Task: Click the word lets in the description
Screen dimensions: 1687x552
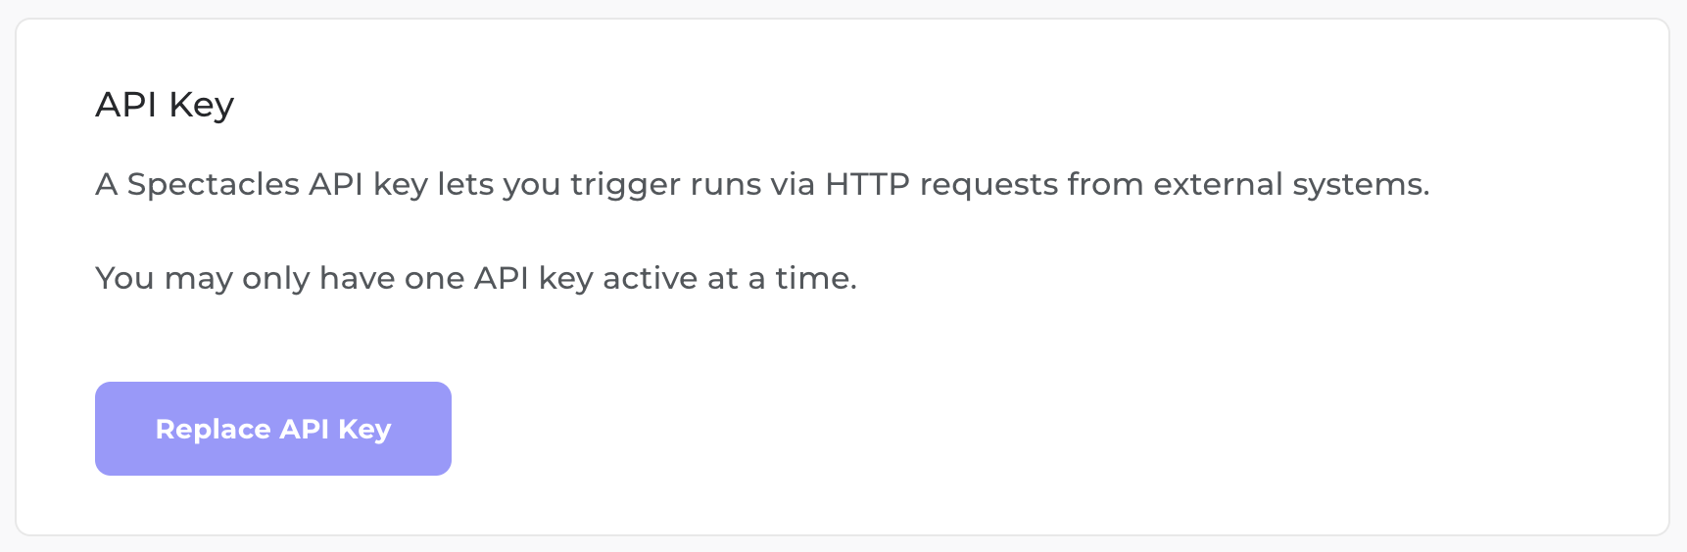Action: pos(465,184)
